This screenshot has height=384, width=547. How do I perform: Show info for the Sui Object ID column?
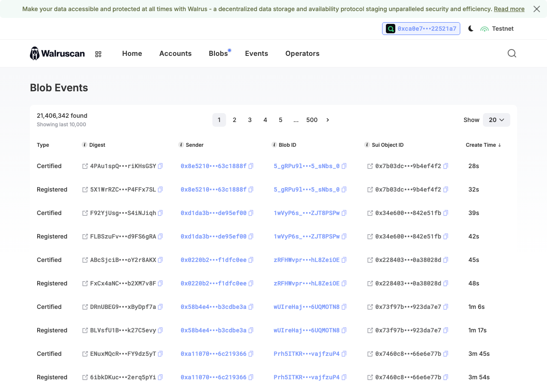367,145
